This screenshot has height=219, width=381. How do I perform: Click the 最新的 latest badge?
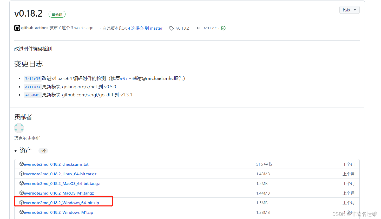(x=57, y=14)
